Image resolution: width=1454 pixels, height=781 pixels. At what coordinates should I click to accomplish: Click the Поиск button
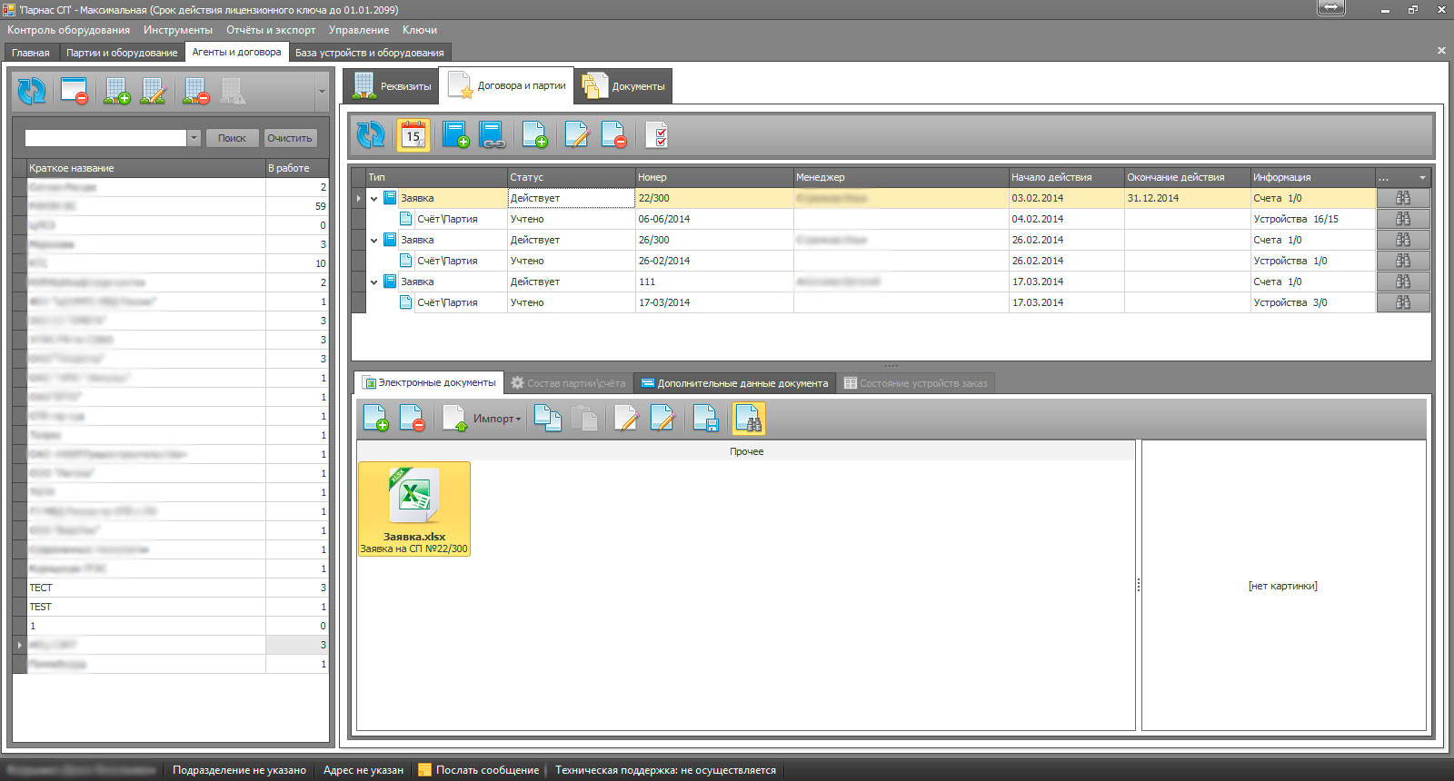click(x=232, y=138)
